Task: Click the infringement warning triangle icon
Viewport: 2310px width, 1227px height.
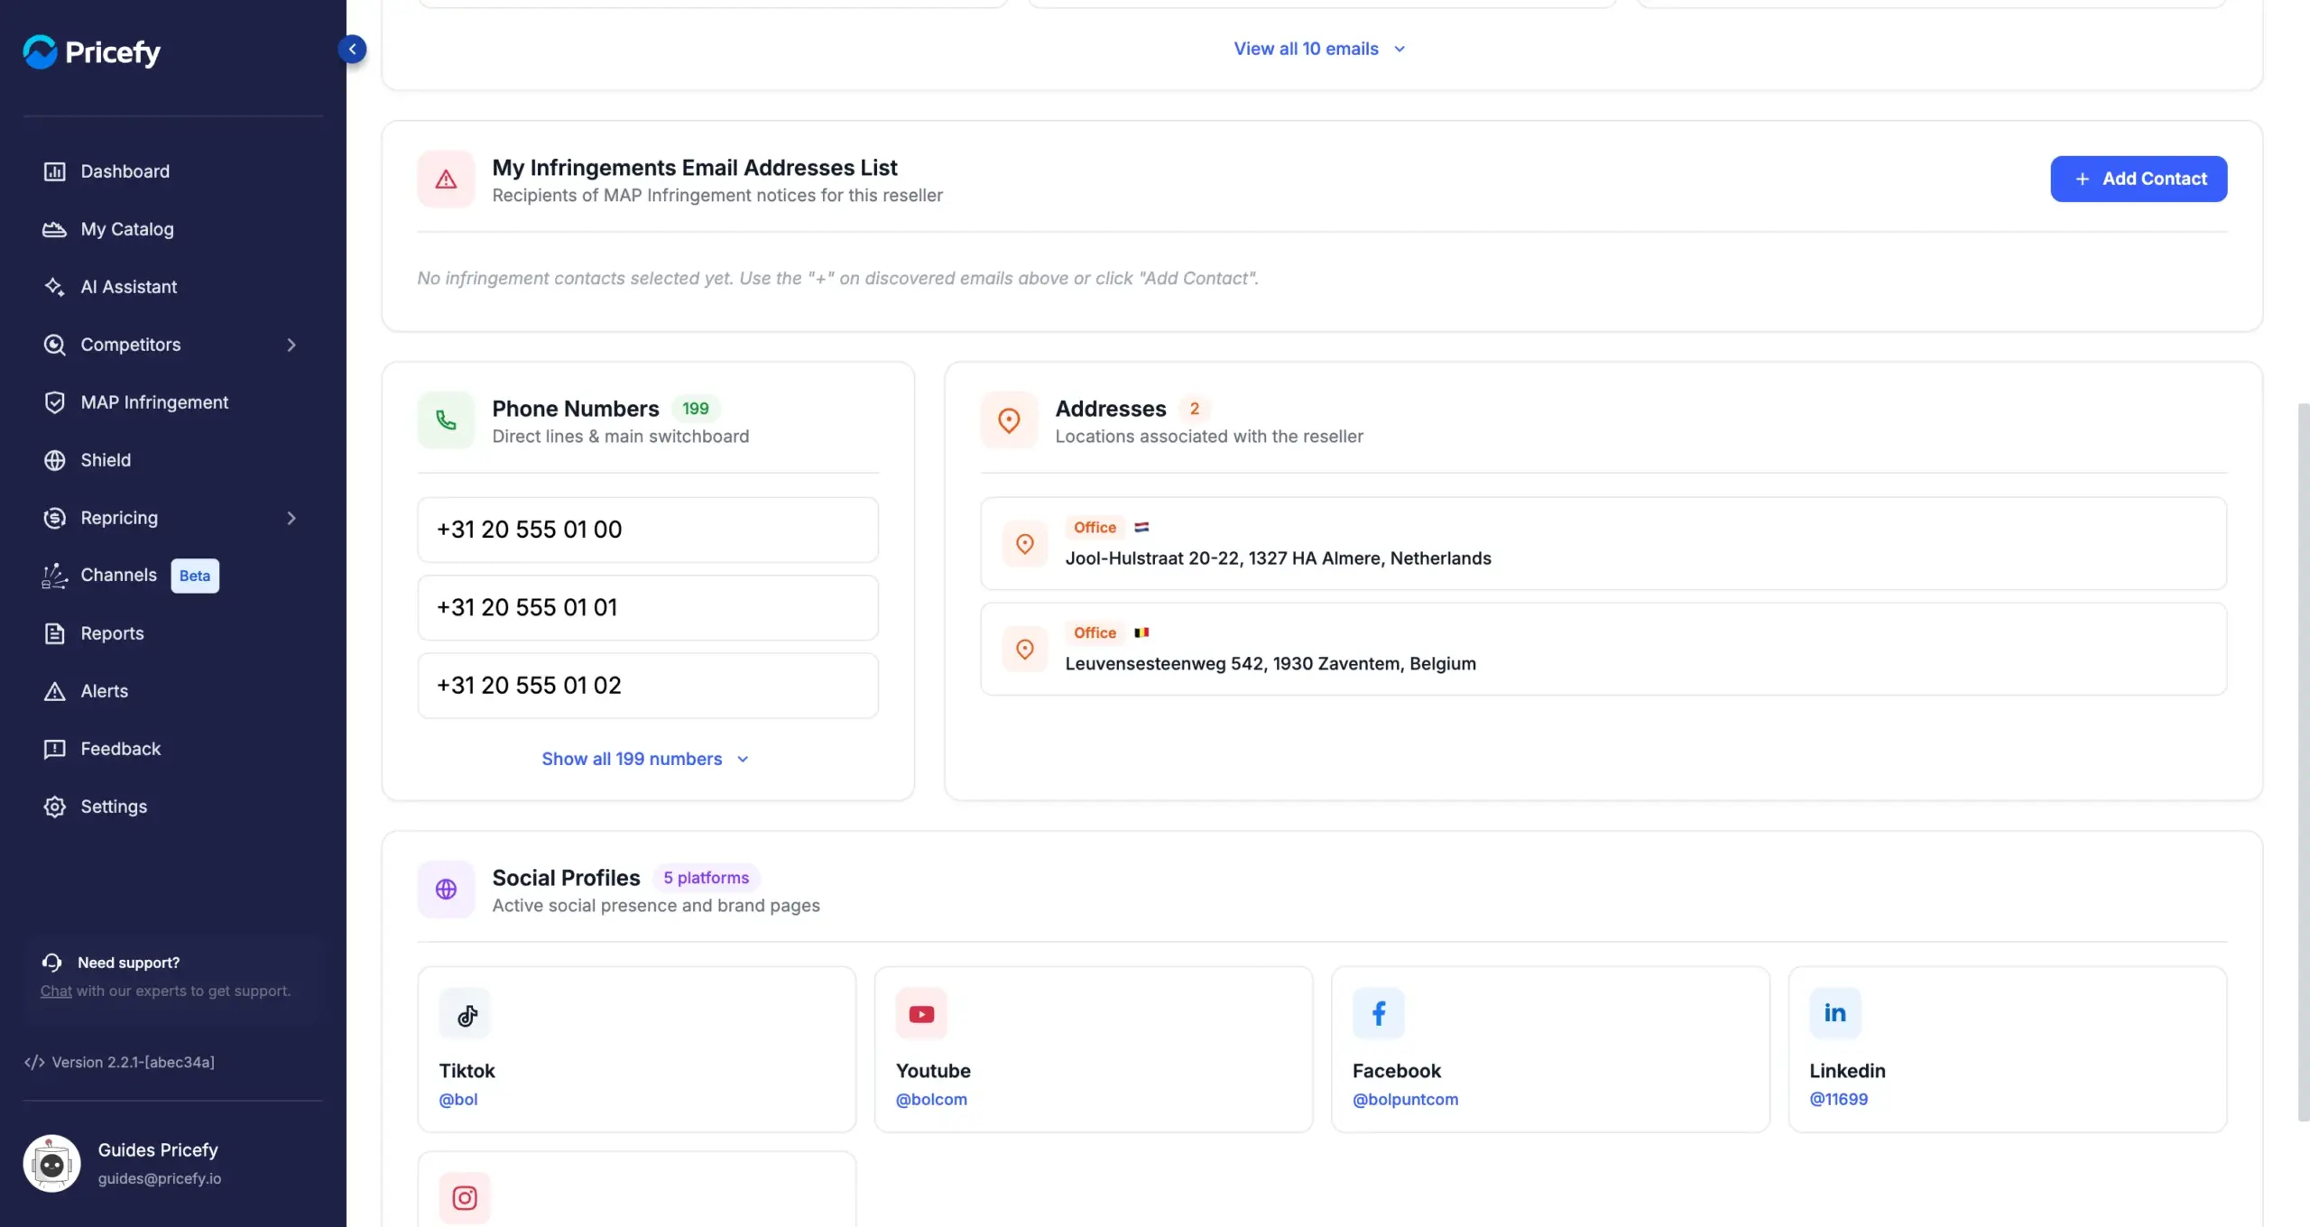Action: 446,180
